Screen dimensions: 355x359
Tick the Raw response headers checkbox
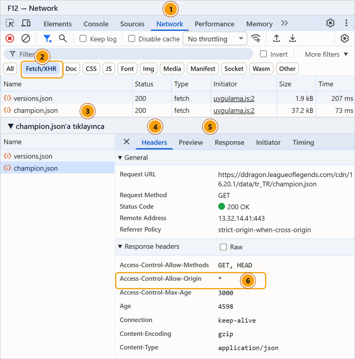click(x=223, y=247)
